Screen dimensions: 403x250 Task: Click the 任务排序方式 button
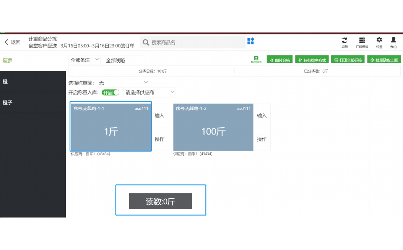[312, 60]
